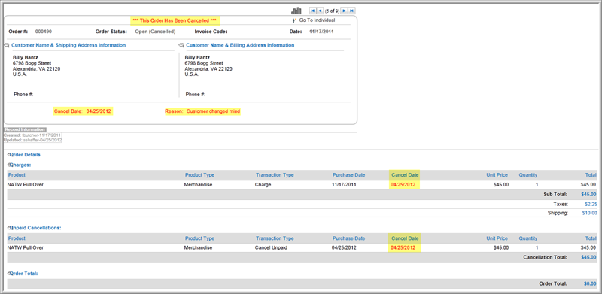Sort Charges table by Transaction Type
Screen dimensions: 602x294
point(275,175)
